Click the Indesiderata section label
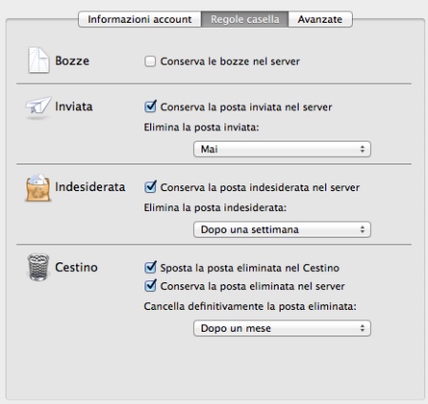Image resolution: width=428 pixels, height=404 pixels. pyautogui.click(x=90, y=187)
